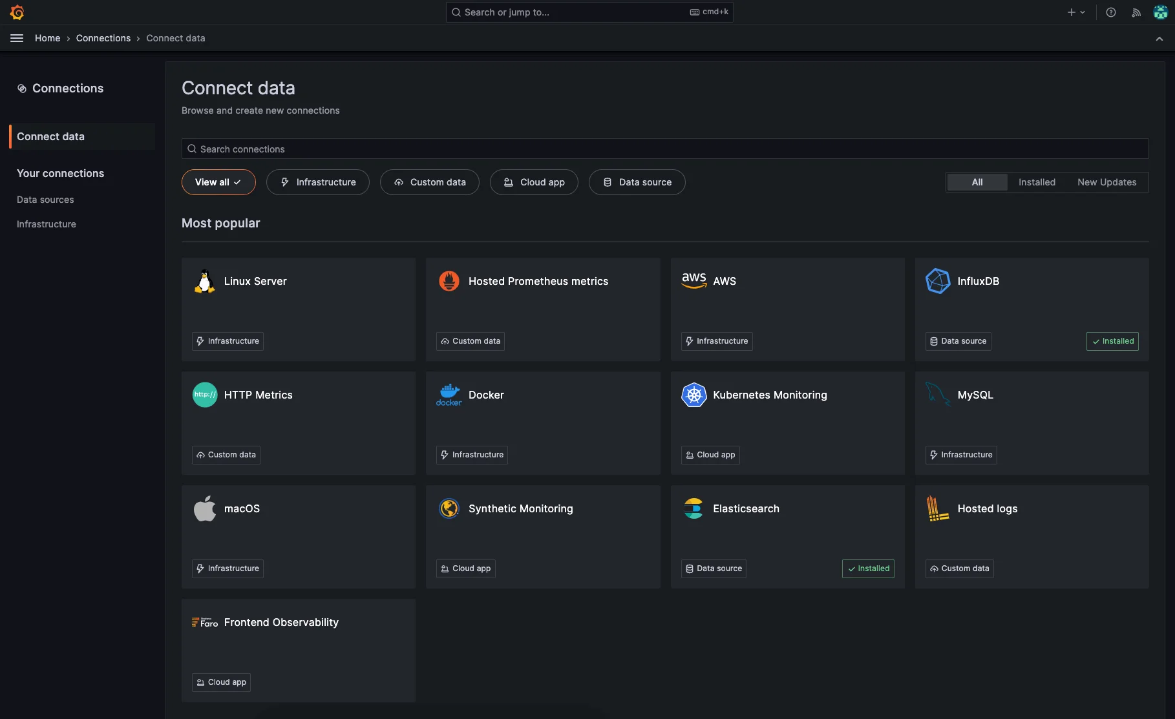The height and width of the screenshot is (719, 1175).
Task: Open the Grafana home icon
Action: click(17, 12)
